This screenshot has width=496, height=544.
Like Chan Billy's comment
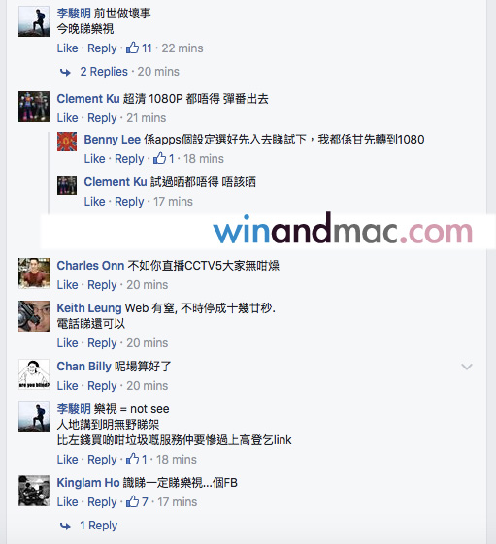(67, 385)
